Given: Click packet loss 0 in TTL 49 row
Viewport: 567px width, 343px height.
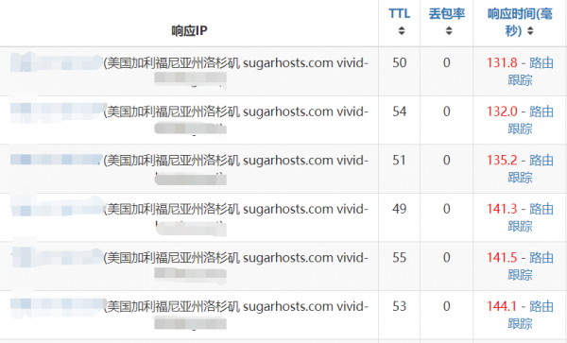Looking at the screenshot, I should coord(447,209).
